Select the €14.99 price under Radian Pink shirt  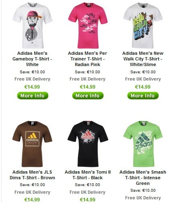point(88,87)
